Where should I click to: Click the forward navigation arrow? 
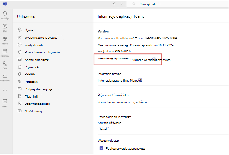121,4
